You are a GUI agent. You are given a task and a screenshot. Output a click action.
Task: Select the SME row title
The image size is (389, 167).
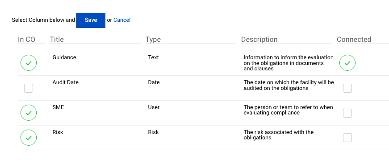(x=58, y=107)
